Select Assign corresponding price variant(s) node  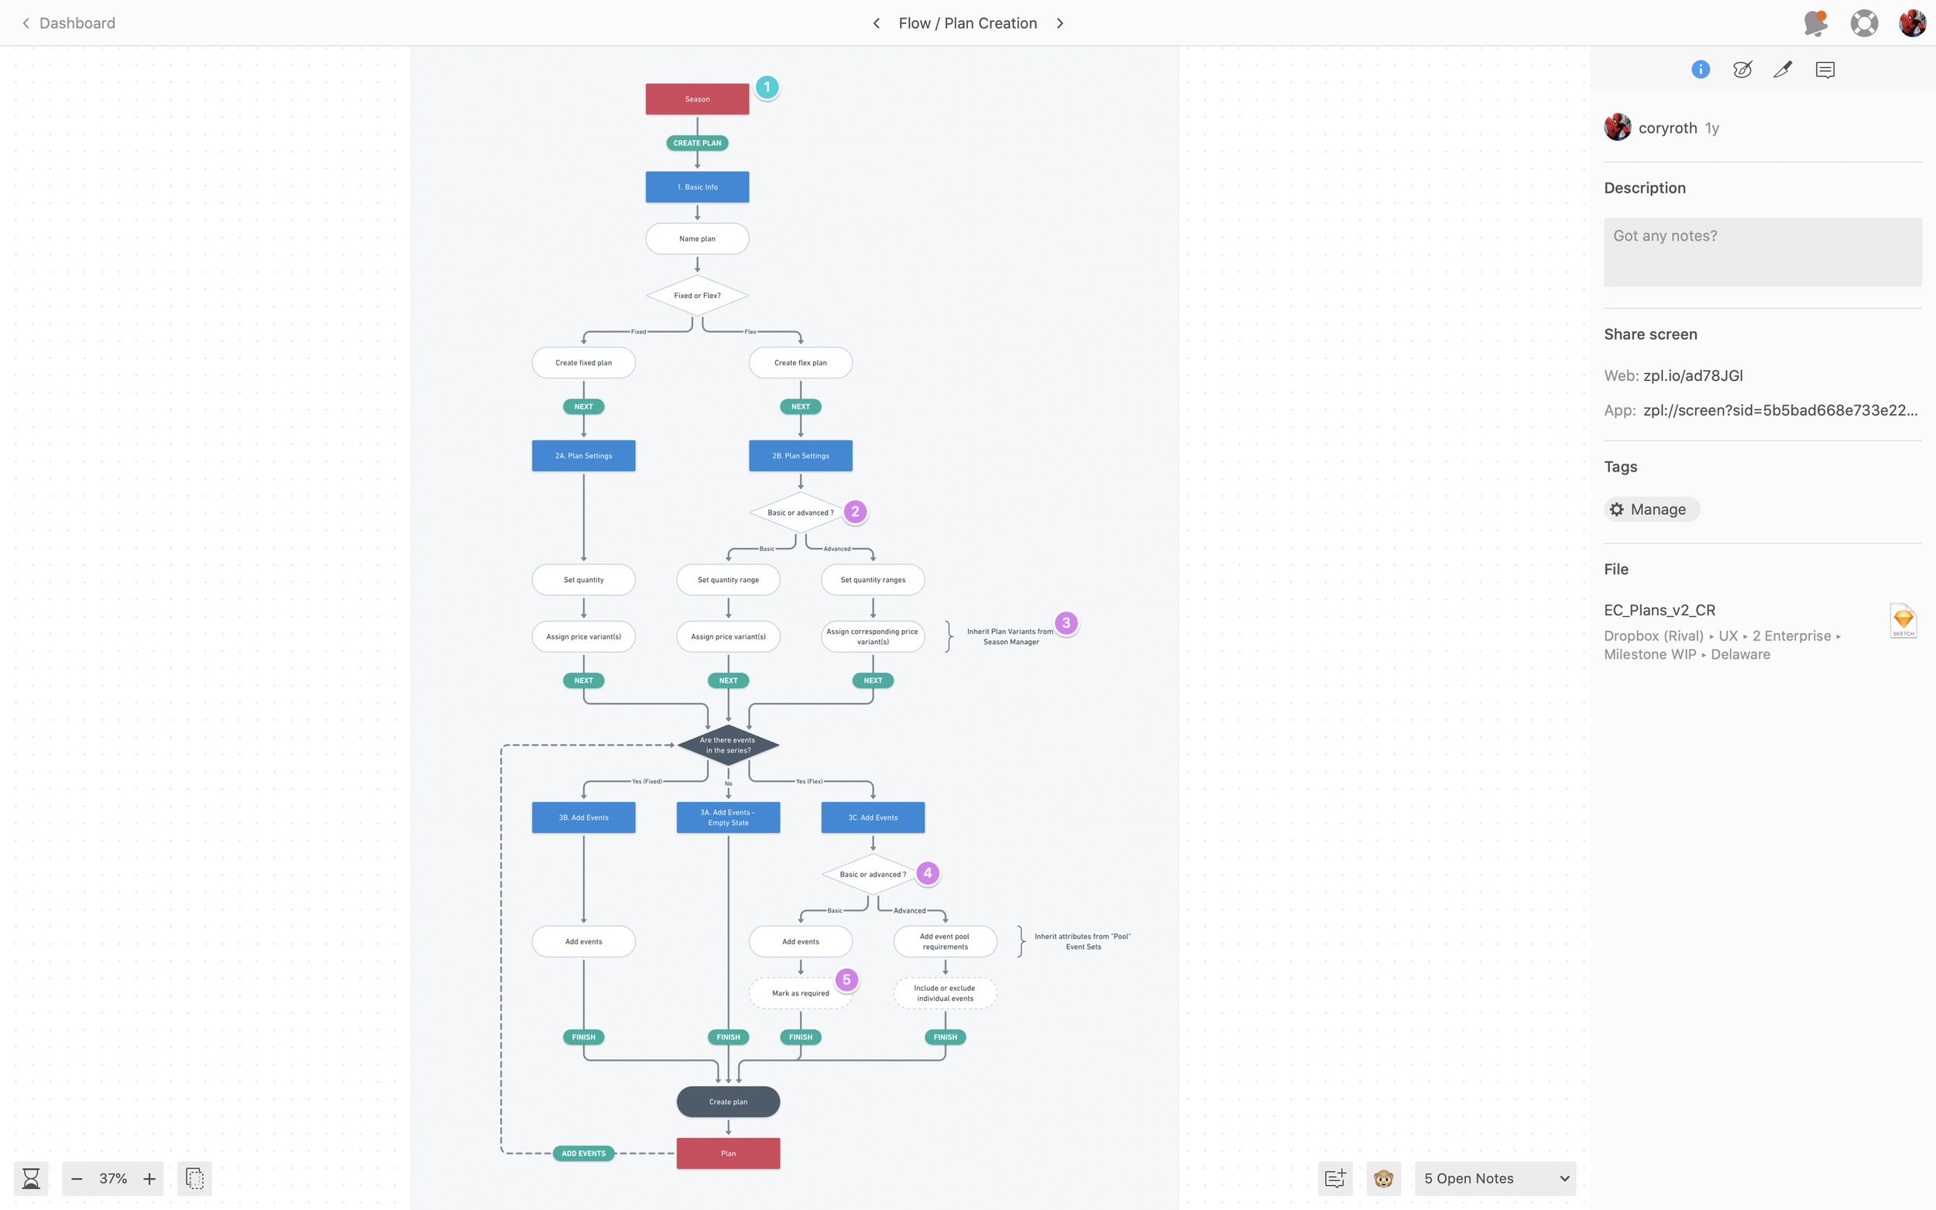coord(872,636)
